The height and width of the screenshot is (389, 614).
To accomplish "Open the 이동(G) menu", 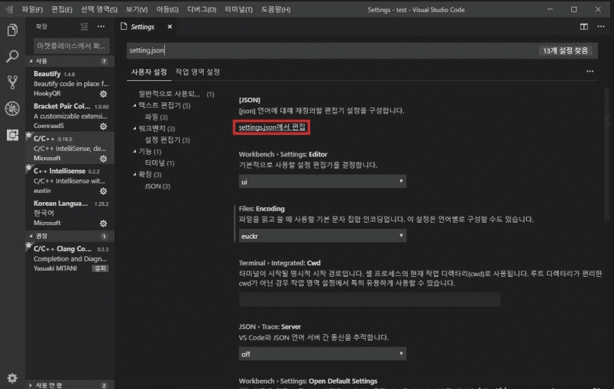I will click(x=167, y=9).
